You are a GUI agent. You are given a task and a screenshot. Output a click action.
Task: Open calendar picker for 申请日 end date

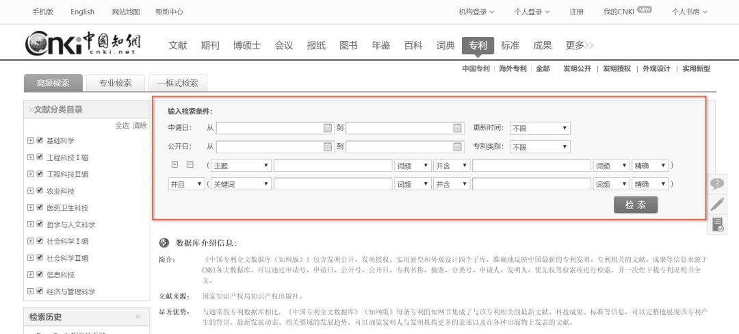pyautogui.click(x=457, y=128)
